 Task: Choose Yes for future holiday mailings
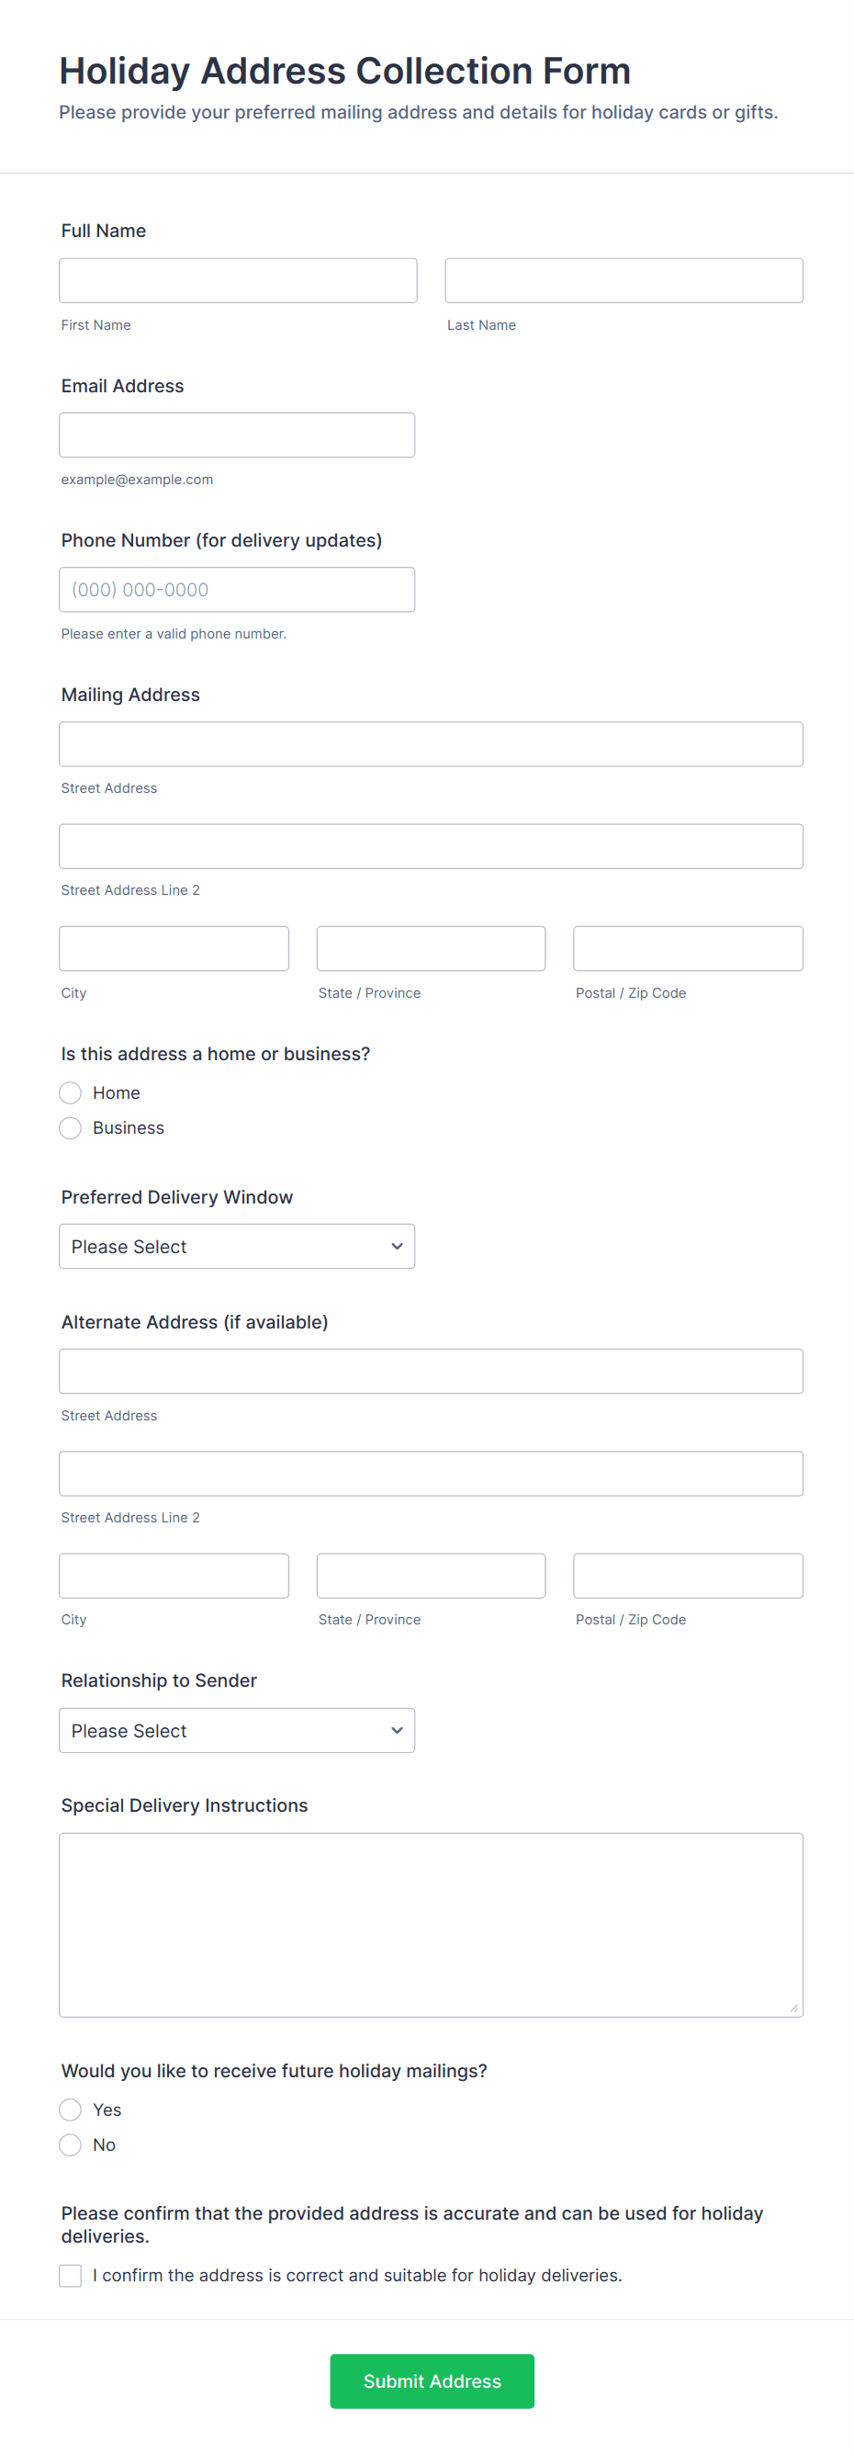[71, 2110]
